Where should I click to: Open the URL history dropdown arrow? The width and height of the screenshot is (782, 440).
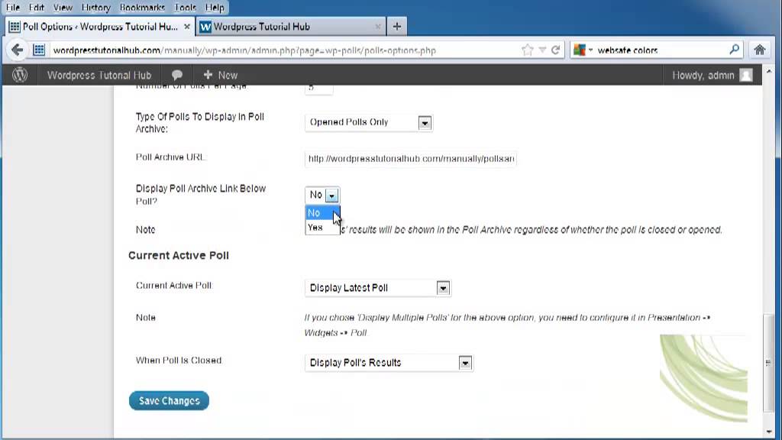click(542, 50)
